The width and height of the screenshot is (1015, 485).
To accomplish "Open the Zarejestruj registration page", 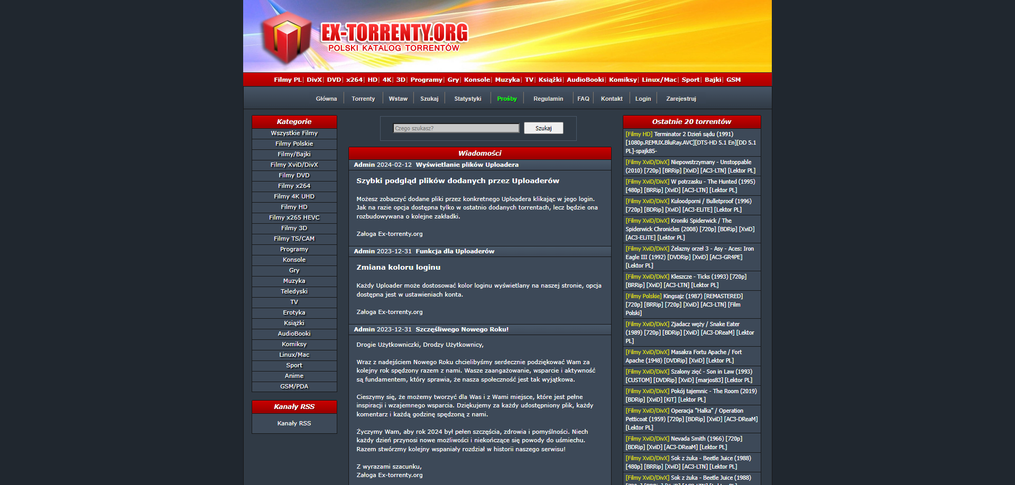I will (x=681, y=98).
